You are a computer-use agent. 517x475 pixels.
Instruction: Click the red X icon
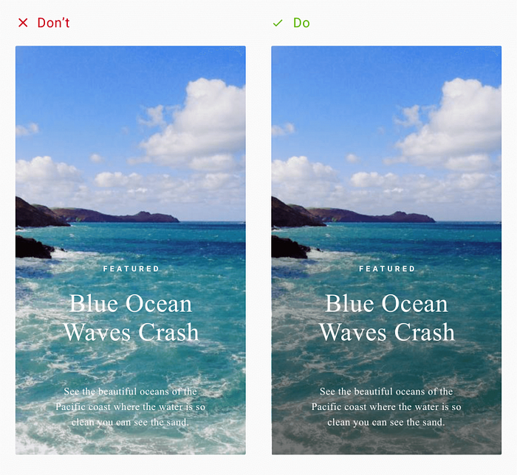point(23,23)
